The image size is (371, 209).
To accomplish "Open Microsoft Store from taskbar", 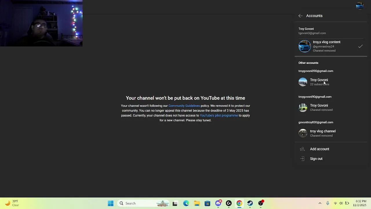I will coord(207,203).
